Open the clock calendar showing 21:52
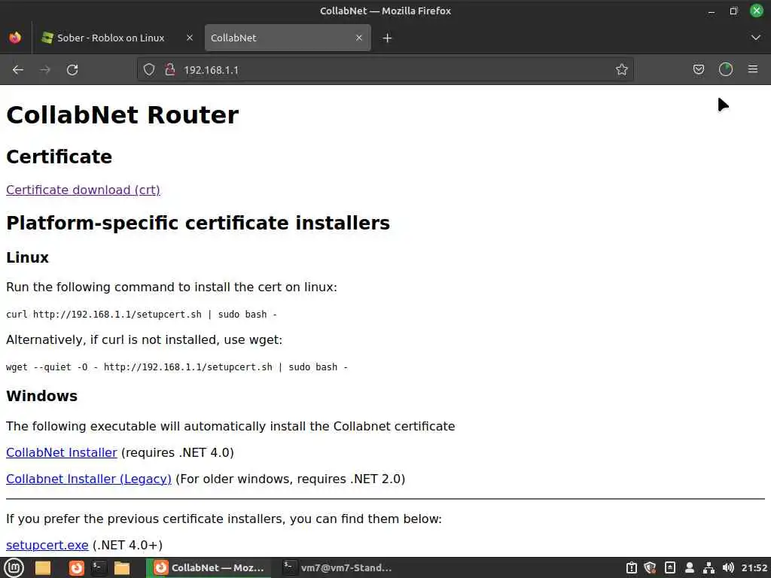The height and width of the screenshot is (578, 771). [754, 568]
